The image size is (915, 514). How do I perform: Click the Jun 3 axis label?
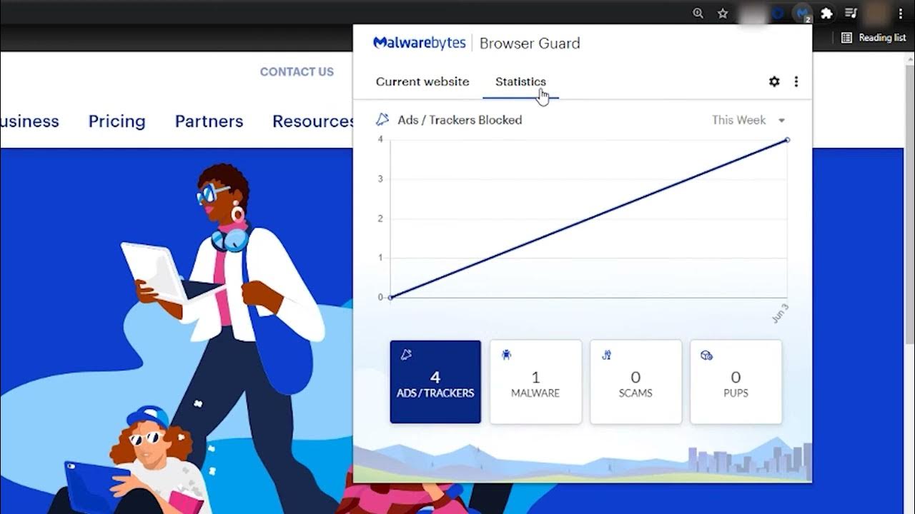point(780,313)
